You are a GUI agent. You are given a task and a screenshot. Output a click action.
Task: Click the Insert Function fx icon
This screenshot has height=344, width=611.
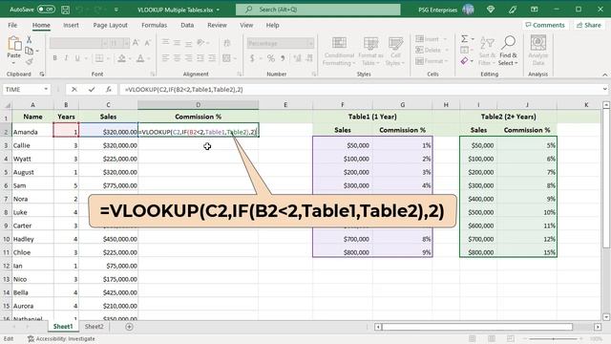point(109,89)
